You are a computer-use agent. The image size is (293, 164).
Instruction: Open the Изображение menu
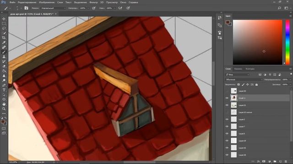pos(47,2)
